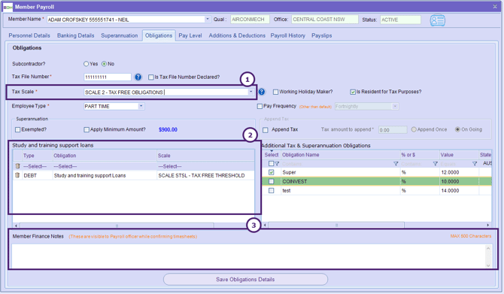Tick Is Tax File Number Declared checkbox
This screenshot has width=504, height=294.
tap(150, 77)
